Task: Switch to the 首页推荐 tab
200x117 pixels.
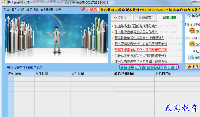Action: coord(145,17)
